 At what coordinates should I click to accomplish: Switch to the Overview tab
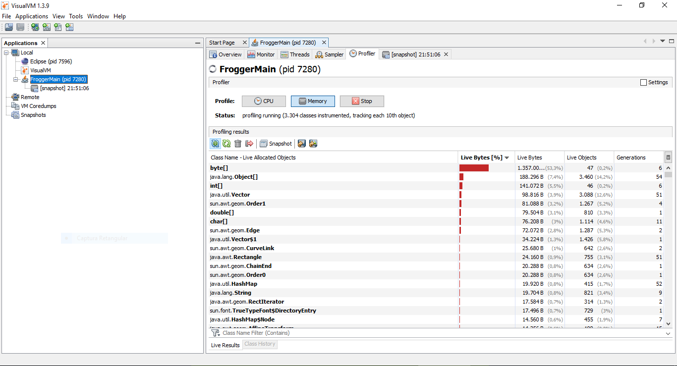(226, 54)
